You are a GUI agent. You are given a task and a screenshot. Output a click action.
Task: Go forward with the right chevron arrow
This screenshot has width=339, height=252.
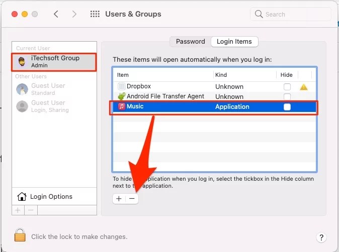pyautogui.click(x=74, y=14)
